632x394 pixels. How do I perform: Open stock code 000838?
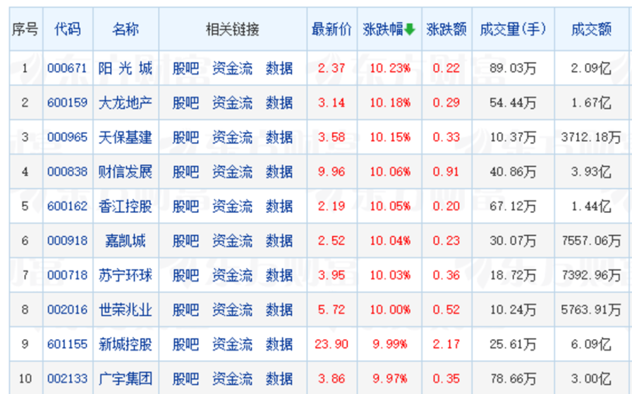(x=68, y=172)
